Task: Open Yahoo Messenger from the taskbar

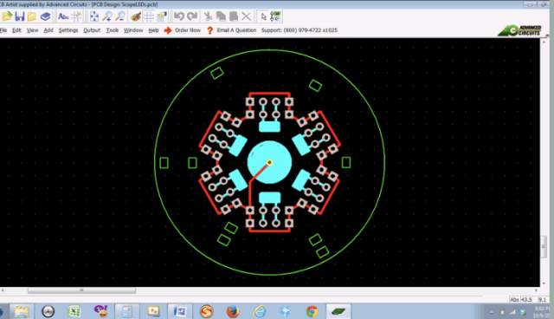Action: click(x=101, y=311)
